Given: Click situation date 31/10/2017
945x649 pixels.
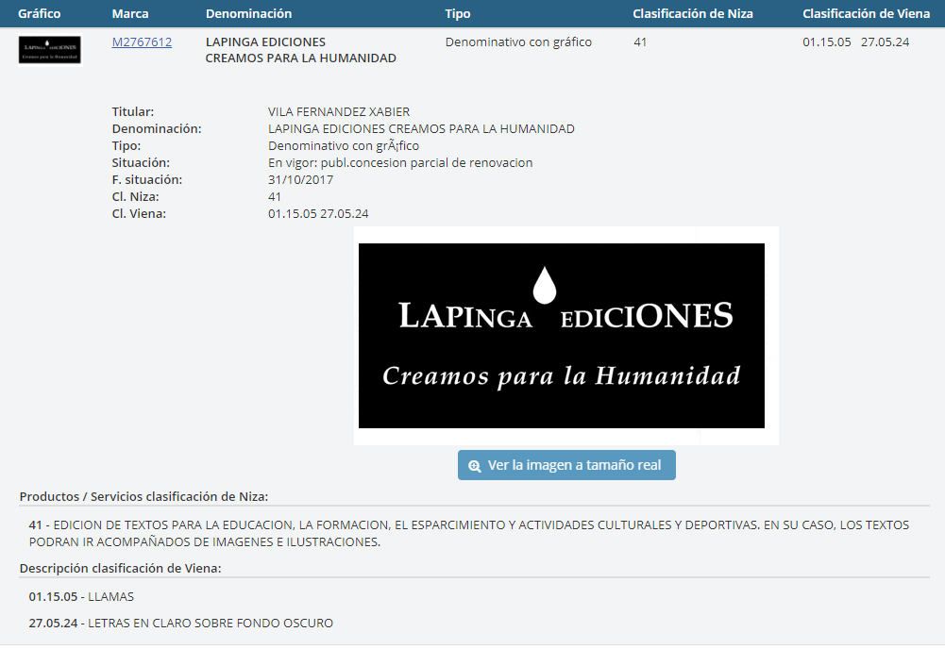Looking at the screenshot, I should (x=301, y=179).
